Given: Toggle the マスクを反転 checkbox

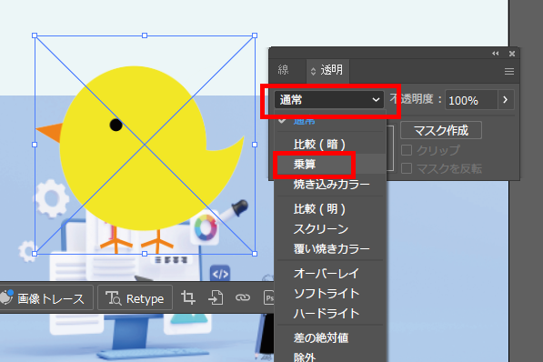Looking at the screenshot, I should [x=407, y=168].
